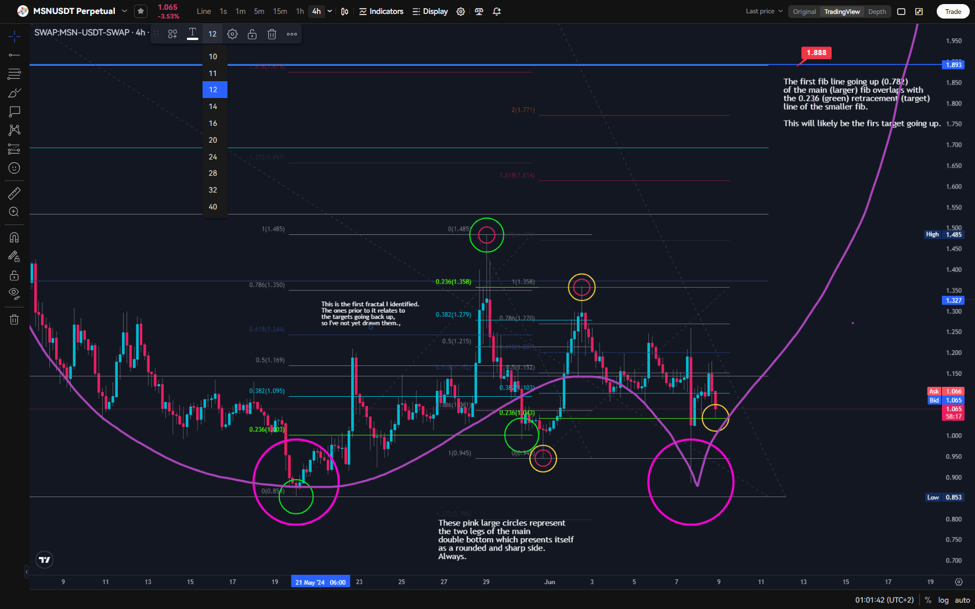Choose font size 24

pos(214,157)
